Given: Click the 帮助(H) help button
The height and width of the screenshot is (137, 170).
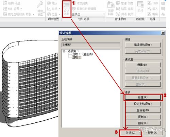Looking at the screenshot, I should coord(153,133).
